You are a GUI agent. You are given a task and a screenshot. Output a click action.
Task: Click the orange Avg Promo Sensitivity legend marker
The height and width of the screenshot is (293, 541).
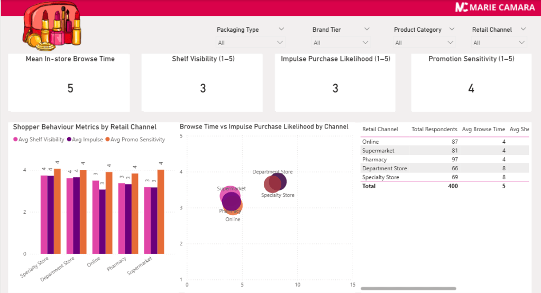point(107,140)
